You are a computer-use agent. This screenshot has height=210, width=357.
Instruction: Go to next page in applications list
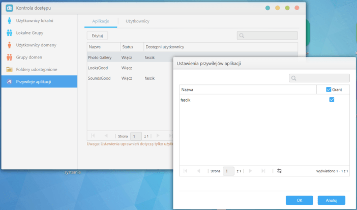pos(158,136)
